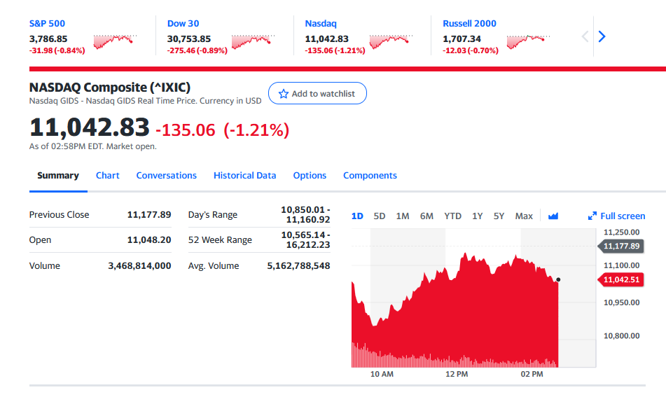Click the Full screen expand arrows icon
Viewport: 666px width, 397px height.
592,216
